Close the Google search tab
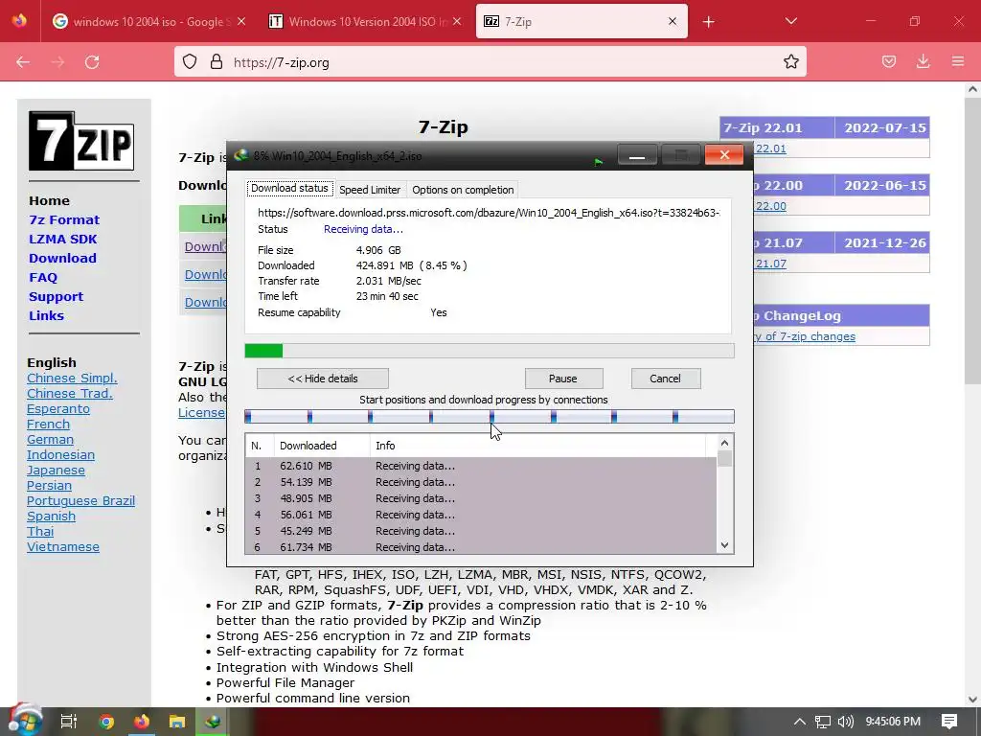 (241, 21)
